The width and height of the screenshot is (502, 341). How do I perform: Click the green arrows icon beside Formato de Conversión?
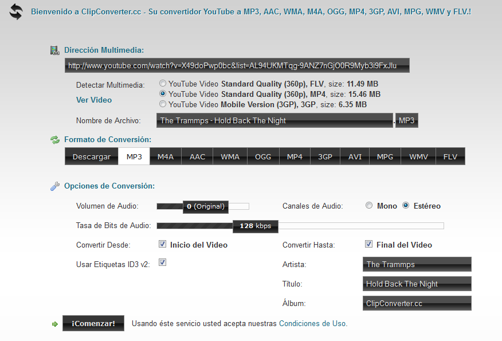coord(55,140)
